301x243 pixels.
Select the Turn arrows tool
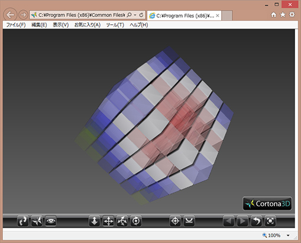(122, 221)
